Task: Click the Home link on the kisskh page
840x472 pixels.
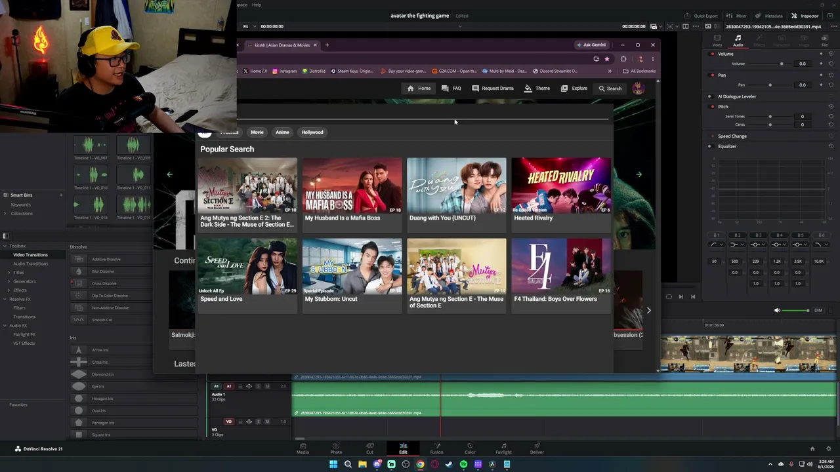Action: (419, 88)
